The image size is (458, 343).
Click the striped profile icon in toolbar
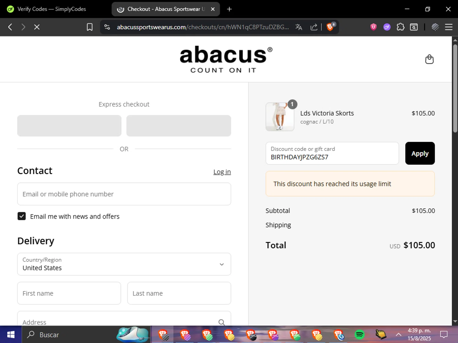[435, 27]
